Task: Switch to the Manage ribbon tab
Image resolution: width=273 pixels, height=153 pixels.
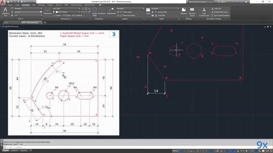Action: [x=41, y=5]
